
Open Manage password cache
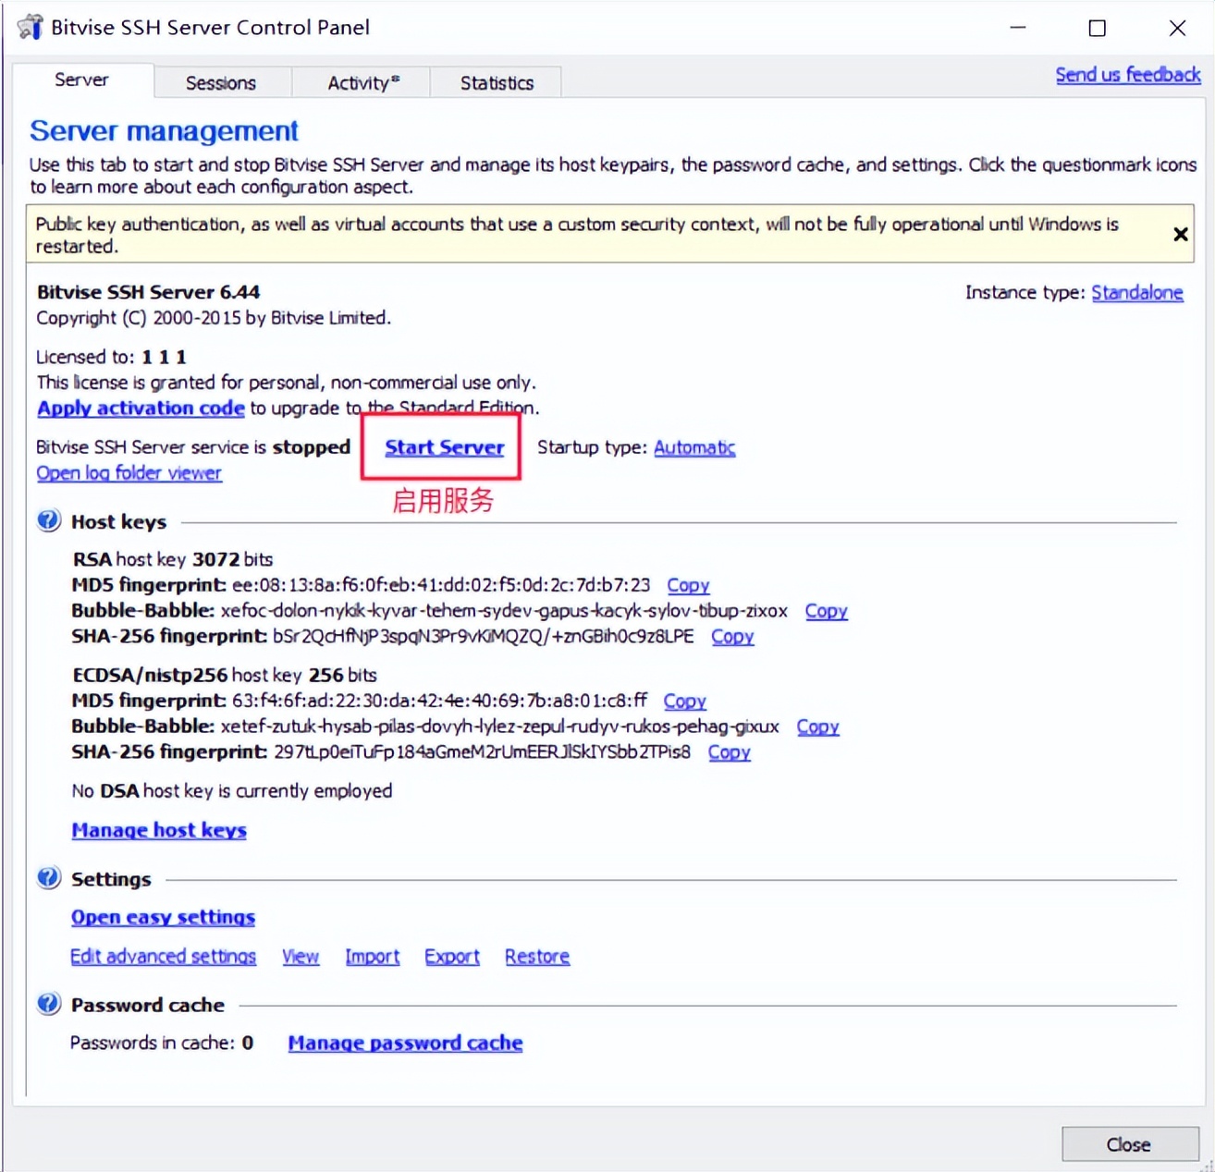pos(405,1043)
